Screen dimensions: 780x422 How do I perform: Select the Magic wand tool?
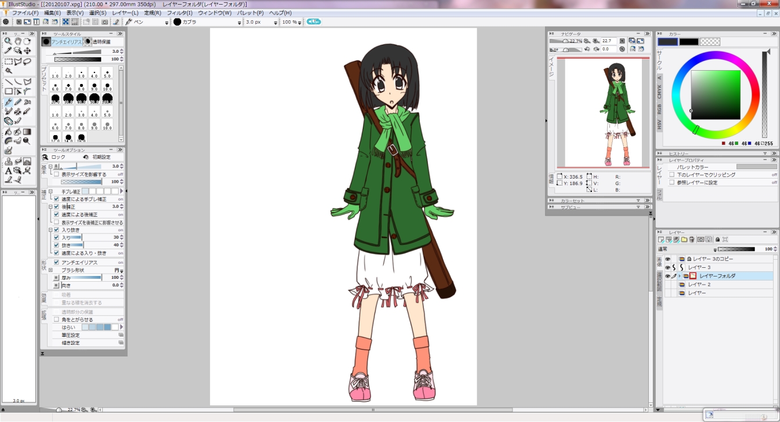click(x=8, y=71)
